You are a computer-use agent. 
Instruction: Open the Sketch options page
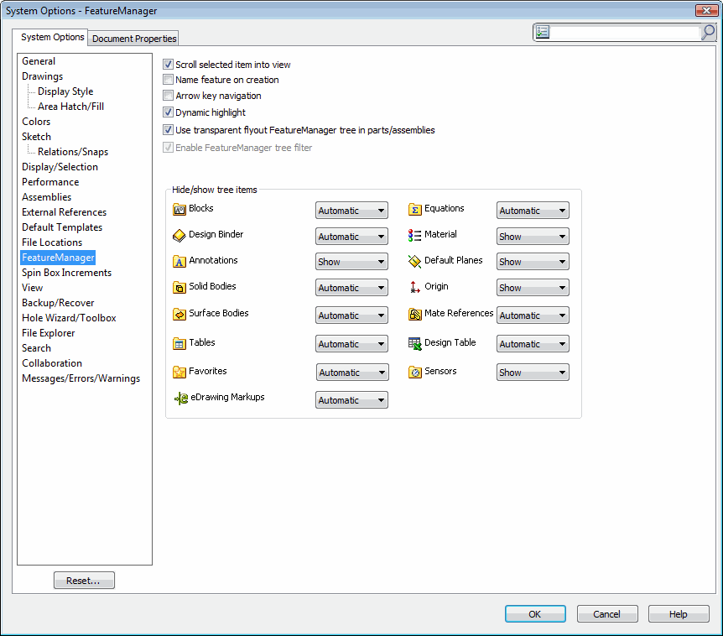36,137
